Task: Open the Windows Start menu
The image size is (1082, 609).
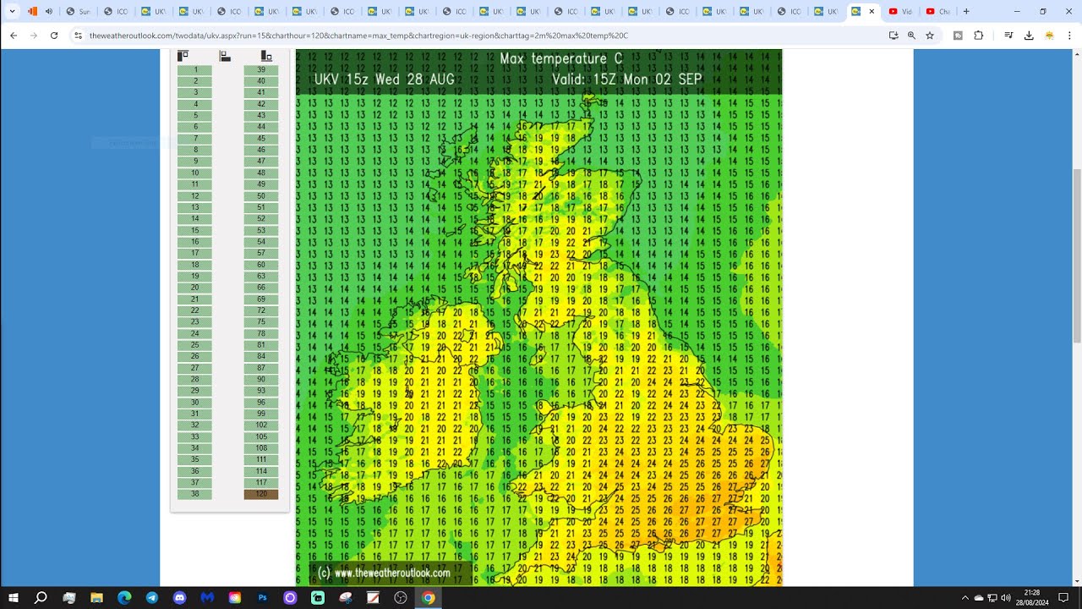Action: tap(14, 597)
